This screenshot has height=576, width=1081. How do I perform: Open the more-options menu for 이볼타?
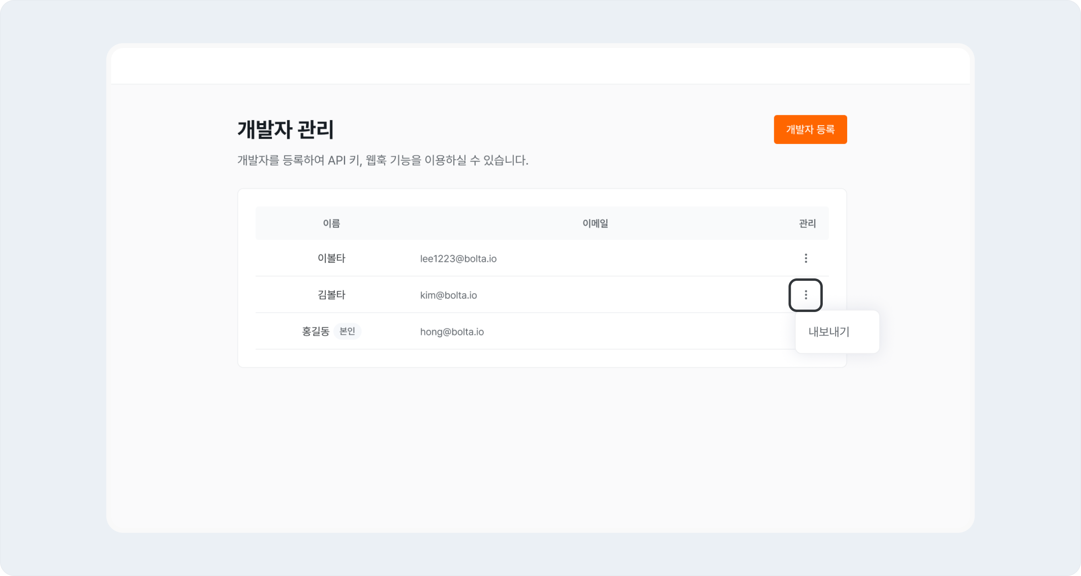click(805, 258)
